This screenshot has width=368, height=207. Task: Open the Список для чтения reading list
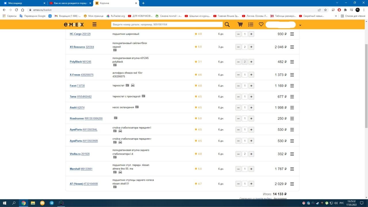click(353, 16)
